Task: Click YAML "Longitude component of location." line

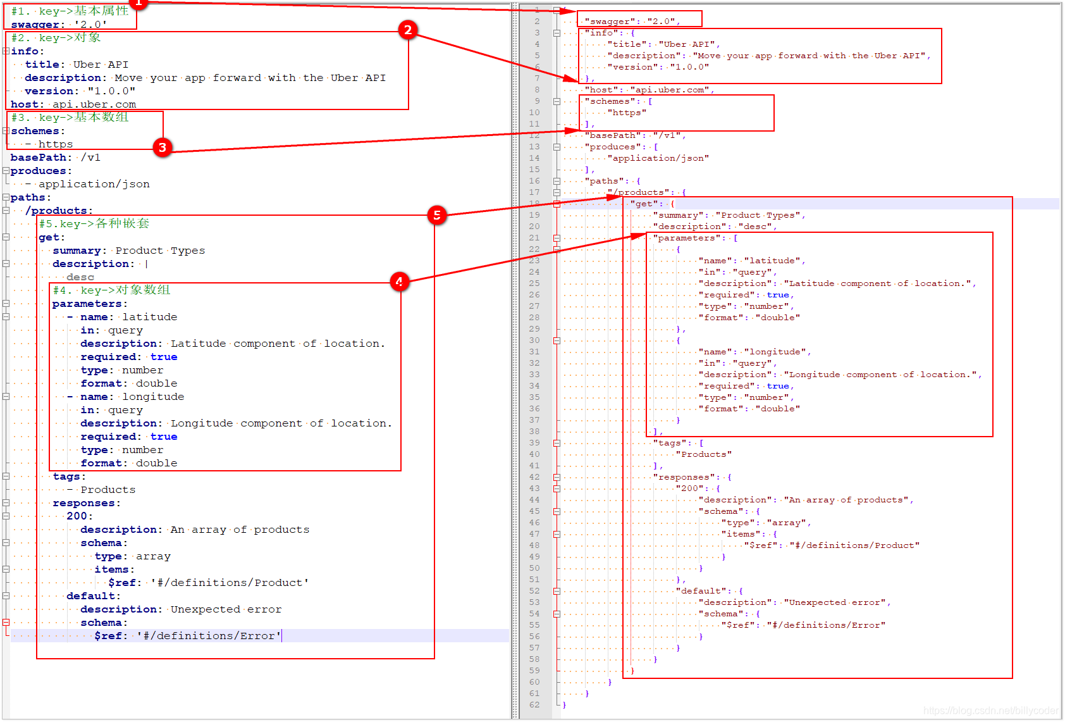Action: pyautogui.click(x=237, y=423)
